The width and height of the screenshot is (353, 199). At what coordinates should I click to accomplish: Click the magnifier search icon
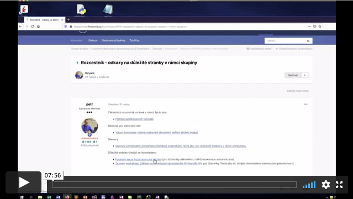point(308,41)
